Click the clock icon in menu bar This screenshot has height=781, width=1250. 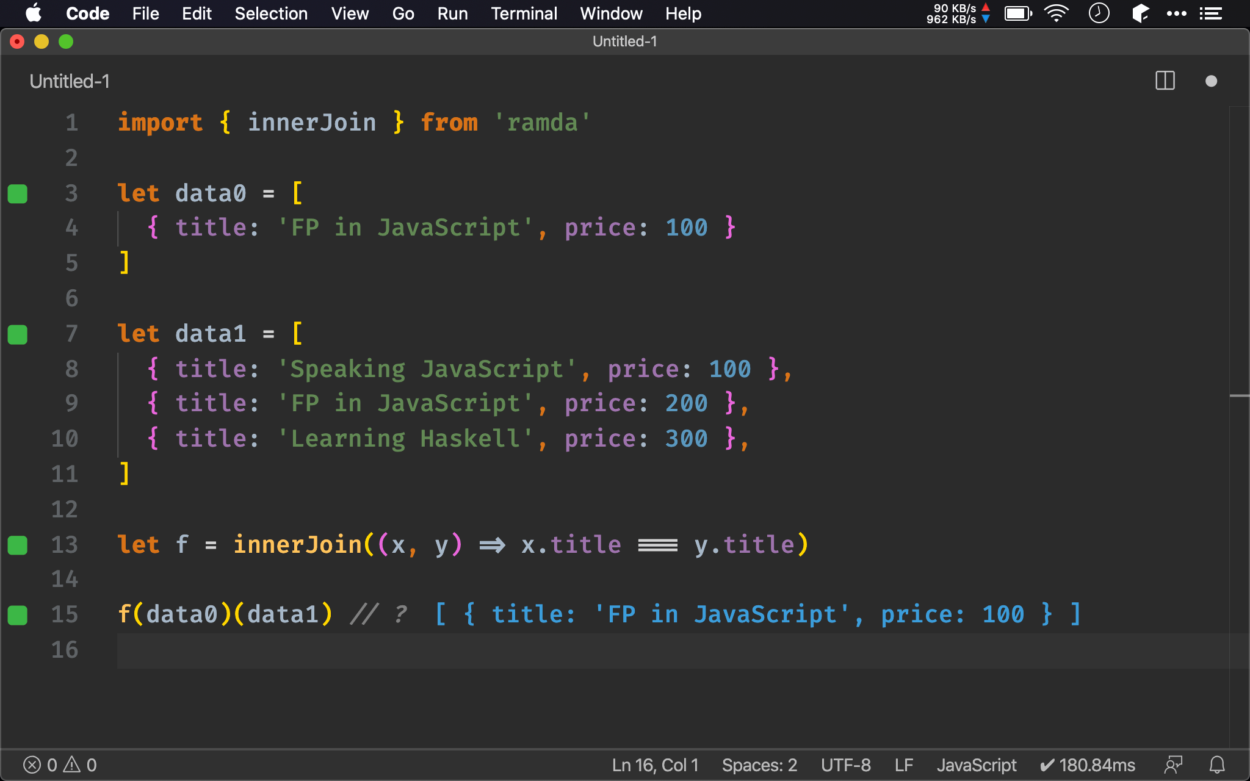(x=1099, y=13)
